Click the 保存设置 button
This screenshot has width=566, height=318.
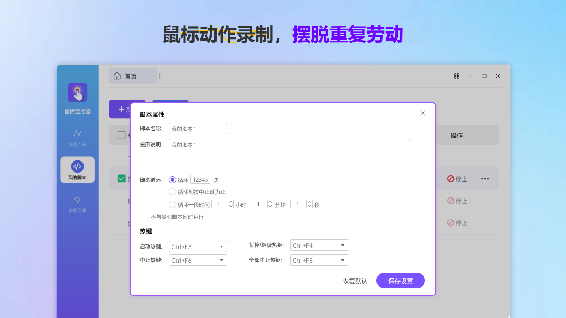400,280
